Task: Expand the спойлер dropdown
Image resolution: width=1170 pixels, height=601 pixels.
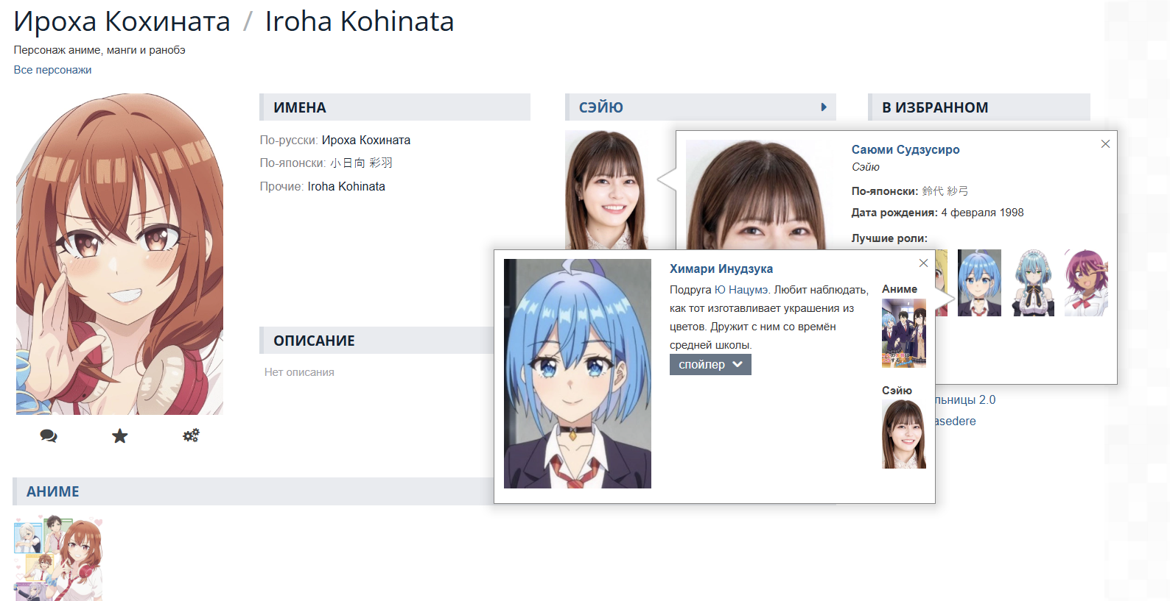Action: [x=710, y=365]
